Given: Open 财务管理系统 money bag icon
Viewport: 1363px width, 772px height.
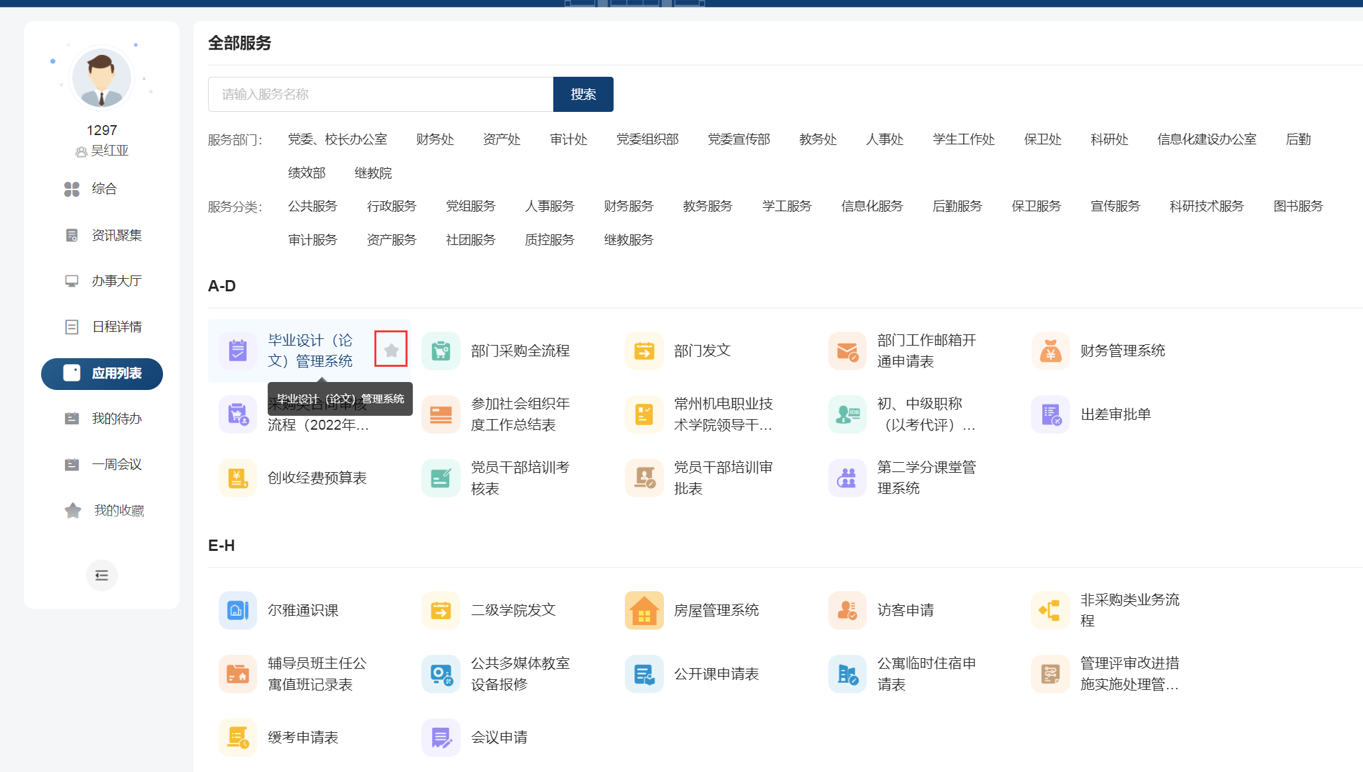Looking at the screenshot, I should point(1050,350).
